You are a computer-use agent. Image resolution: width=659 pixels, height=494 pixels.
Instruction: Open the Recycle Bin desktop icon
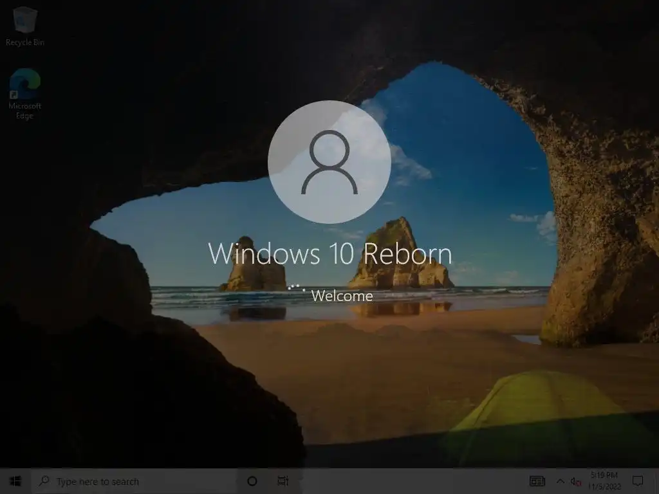tap(25, 26)
